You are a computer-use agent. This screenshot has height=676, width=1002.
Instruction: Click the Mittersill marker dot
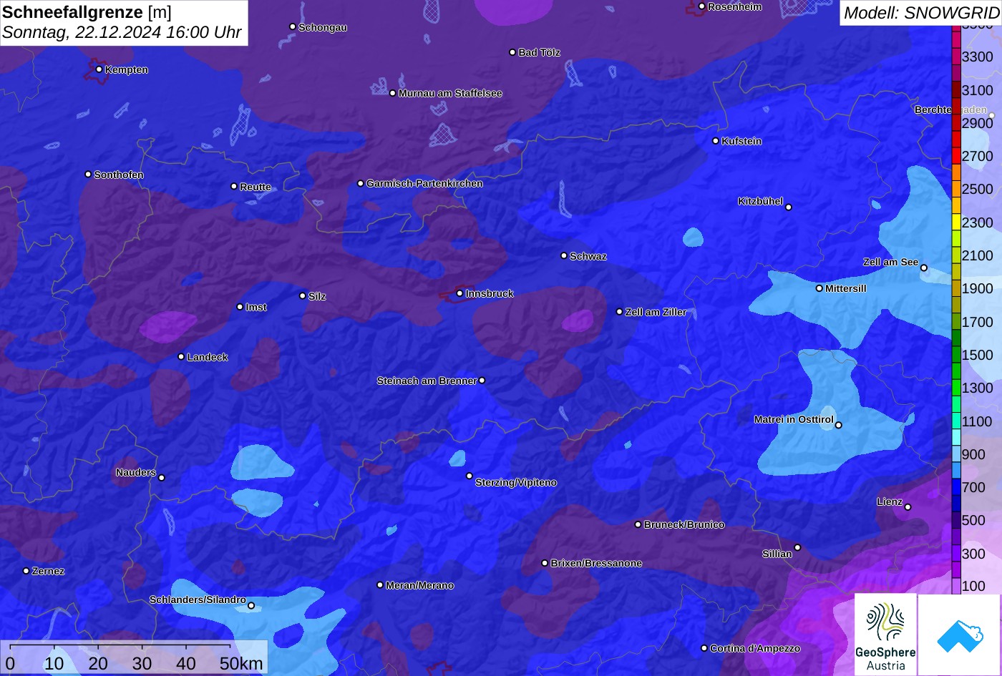coord(819,288)
